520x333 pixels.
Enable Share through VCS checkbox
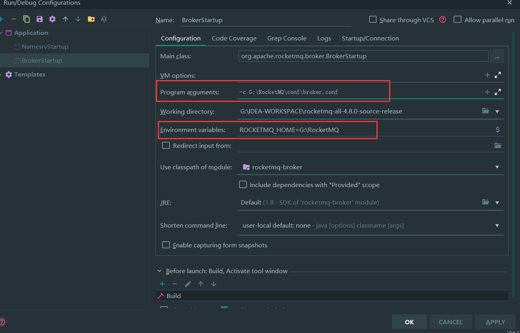coord(373,19)
